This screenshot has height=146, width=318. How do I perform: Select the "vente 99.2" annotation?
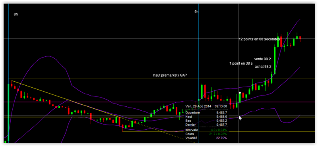coord(263,60)
